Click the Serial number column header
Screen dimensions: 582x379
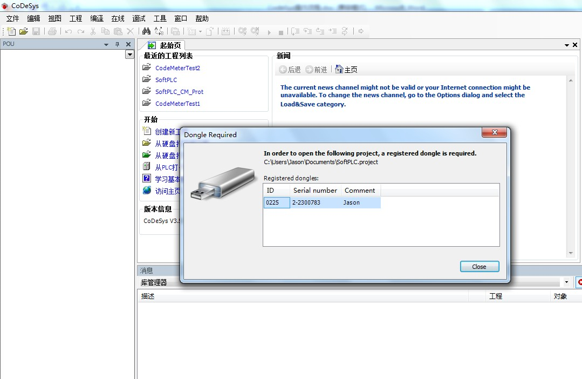315,190
